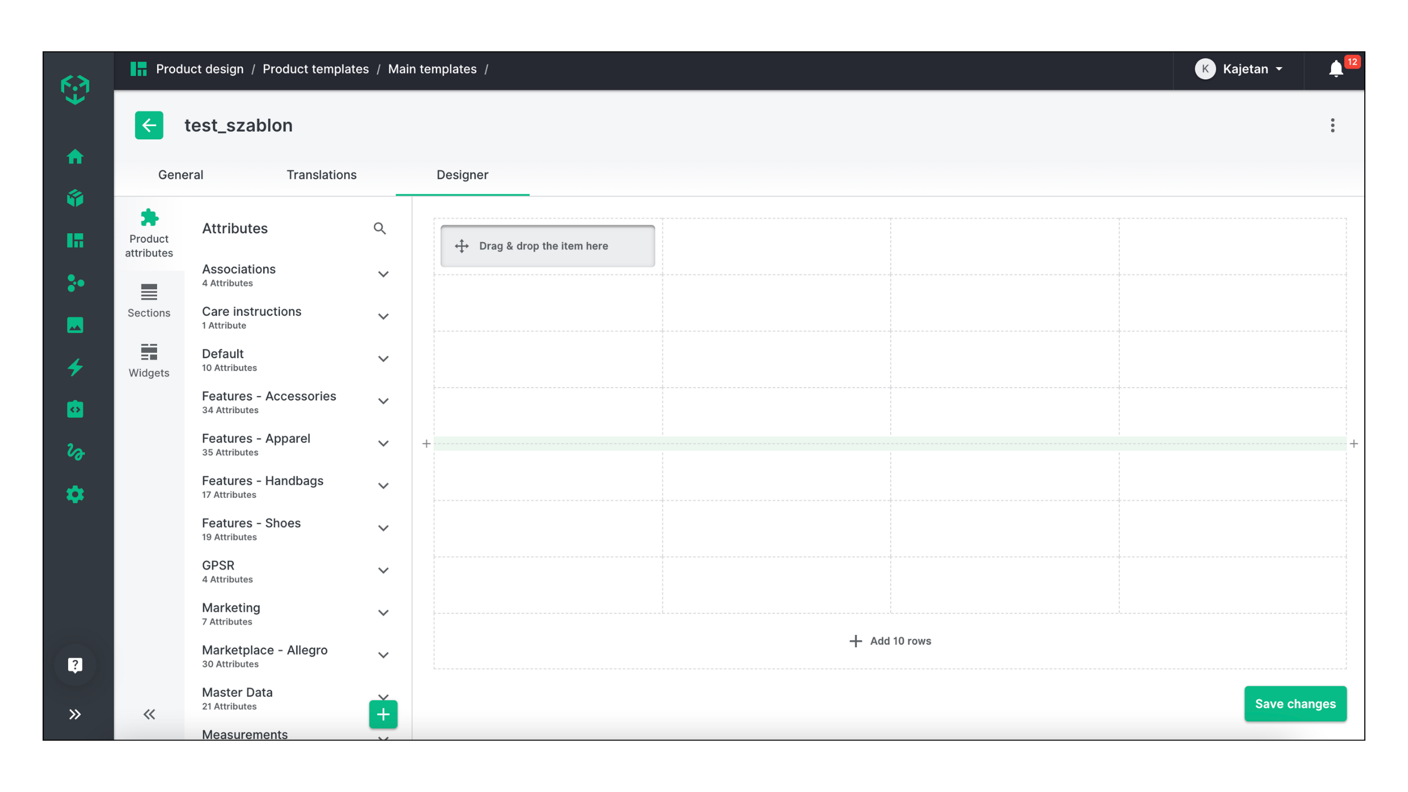
Task: Collapse the attributes panel with double chevron
Action: (x=149, y=714)
